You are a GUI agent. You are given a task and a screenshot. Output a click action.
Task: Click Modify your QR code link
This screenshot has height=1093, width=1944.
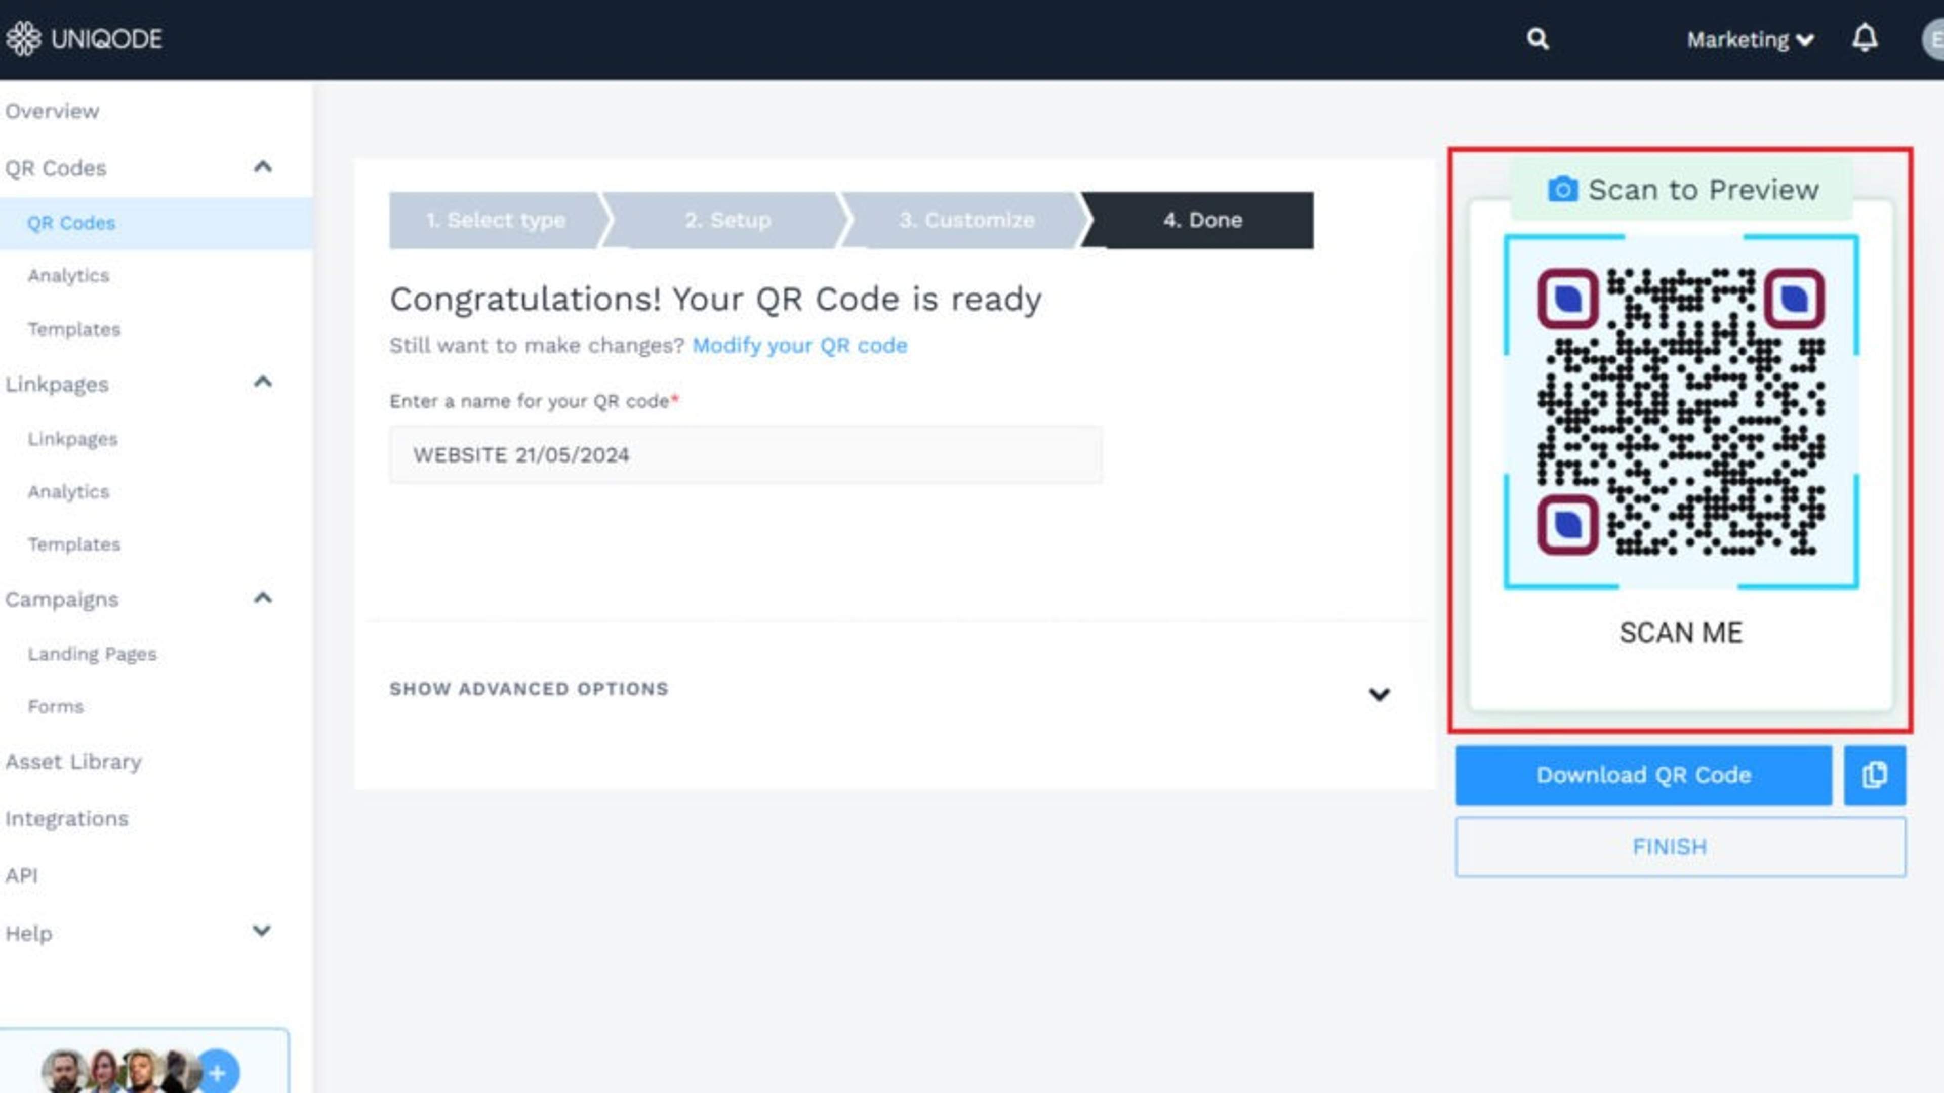pyautogui.click(x=799, y=346)
